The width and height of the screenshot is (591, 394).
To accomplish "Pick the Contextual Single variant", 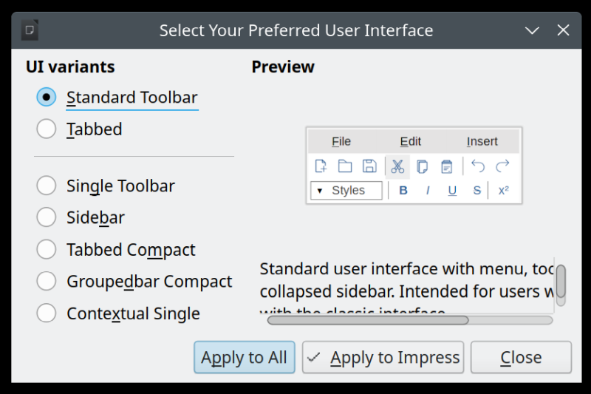I will click(x=47, y=313).
